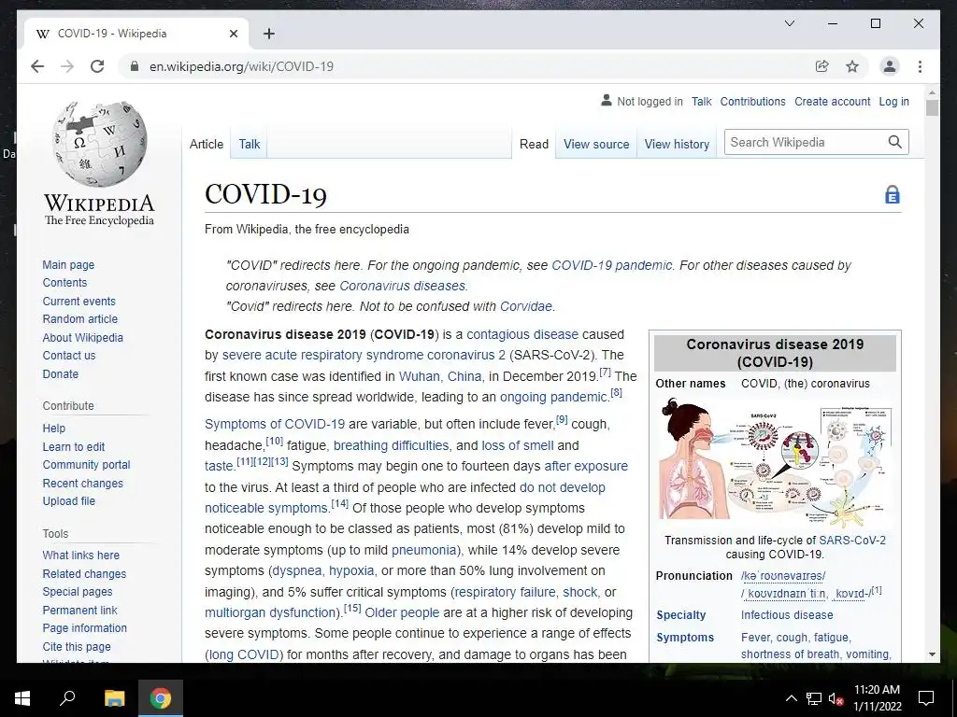Close the COVID-19 - Wikipedia tab
This screenshot has width=957, height=717.
[x=233, y=34]
